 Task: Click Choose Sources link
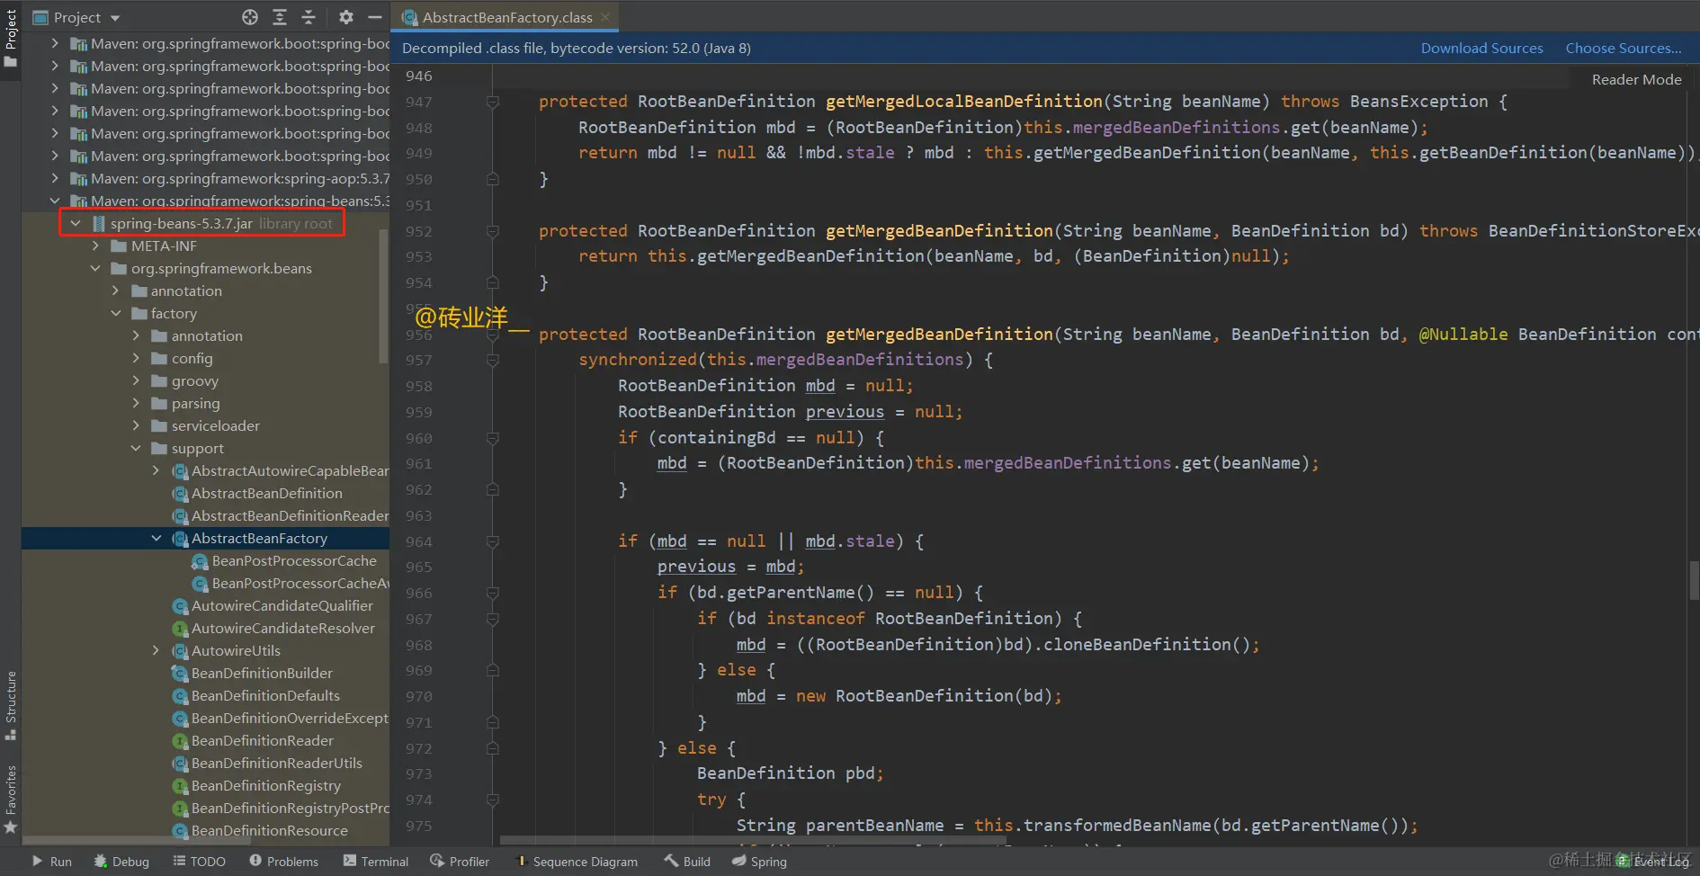tap(1624, 48)
